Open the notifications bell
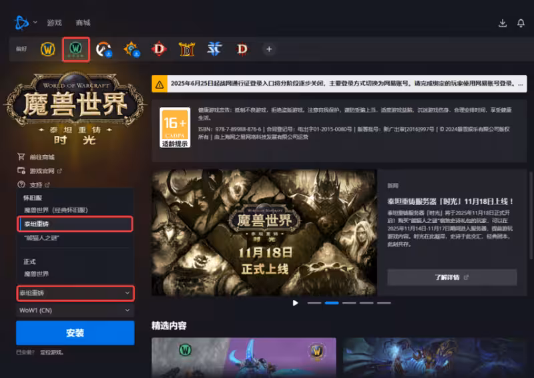534x378 pixels. [x=521, y=23]
